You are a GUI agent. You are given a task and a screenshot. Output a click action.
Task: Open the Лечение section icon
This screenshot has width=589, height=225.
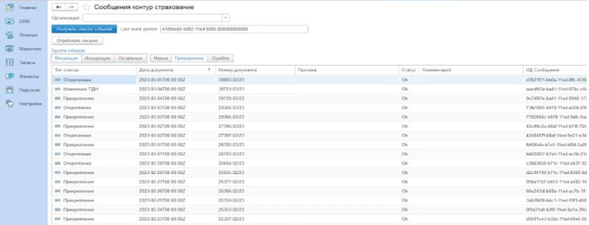(10, 35)
